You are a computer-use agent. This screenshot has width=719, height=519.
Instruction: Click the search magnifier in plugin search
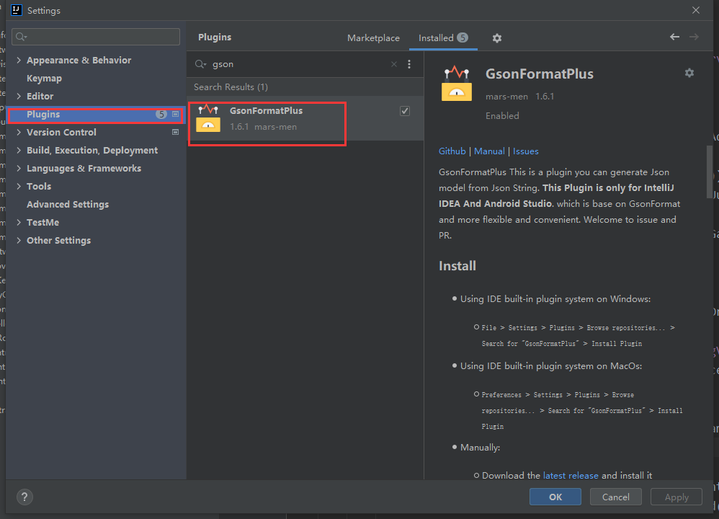pyautogui.click(x=200, y=64)
